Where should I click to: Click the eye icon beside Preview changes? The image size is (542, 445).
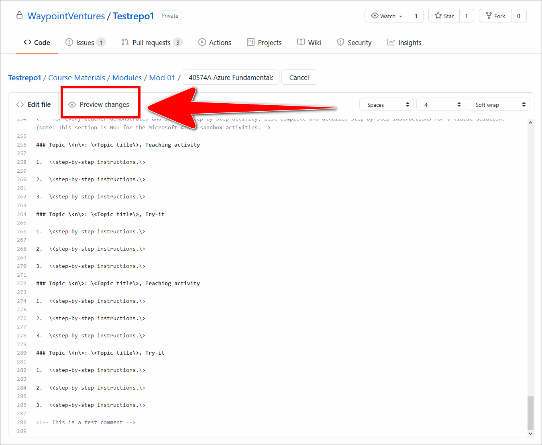pyautogui.click(x=72, y=105)
